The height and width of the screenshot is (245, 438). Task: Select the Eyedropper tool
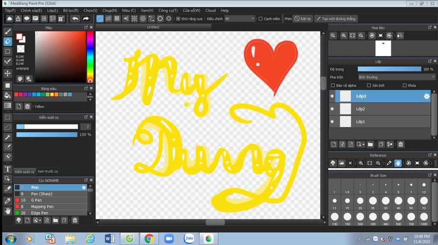[8, 201]
